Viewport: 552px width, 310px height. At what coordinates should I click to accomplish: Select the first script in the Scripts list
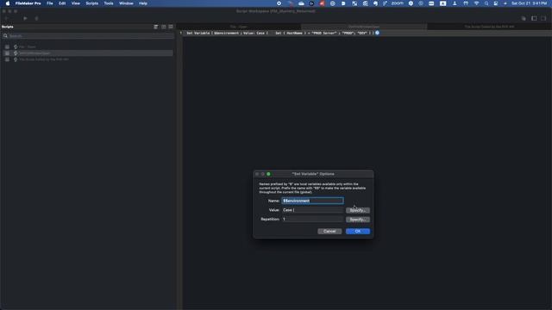[88, 46]
